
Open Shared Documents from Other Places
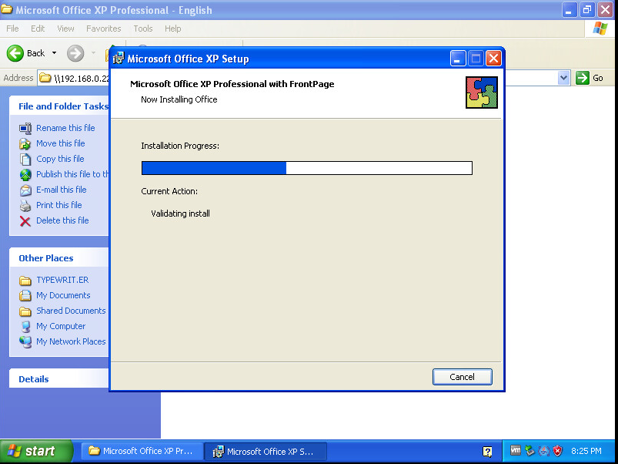(x=71, y=311)
